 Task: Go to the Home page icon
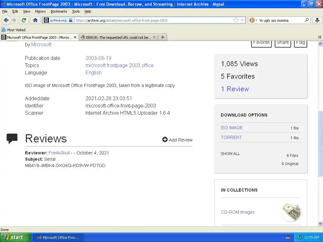coord(35,20)
